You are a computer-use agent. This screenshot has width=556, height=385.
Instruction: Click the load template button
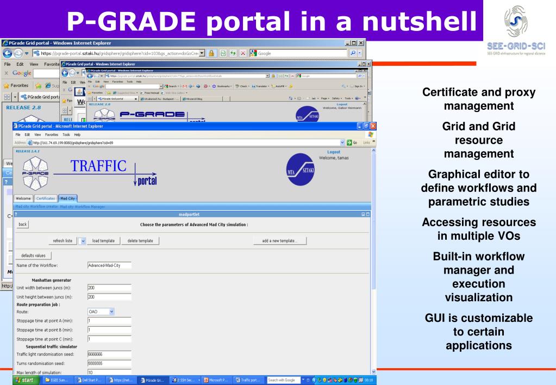pyautogui.click(x=103, y=241)
